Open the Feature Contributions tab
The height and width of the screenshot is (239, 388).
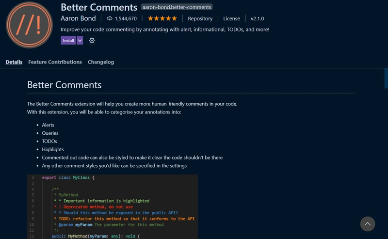[55, 62]
